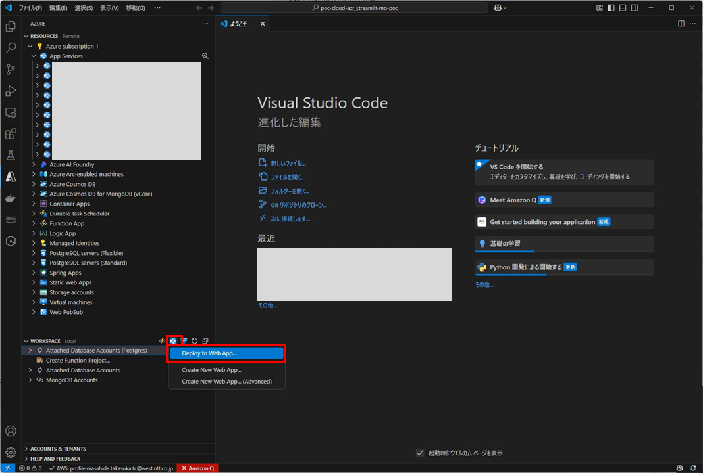Select the Azure view icon
This screenshot has width=703, height=473.
(11, 177)
